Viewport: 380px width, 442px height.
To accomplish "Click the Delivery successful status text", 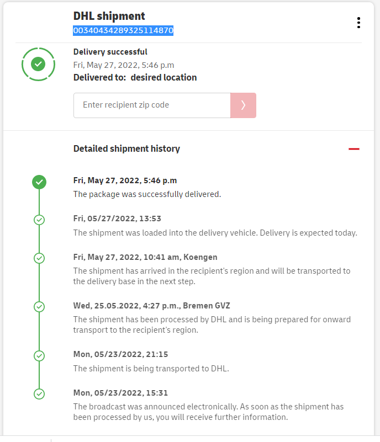I will (x=110, y=52).
